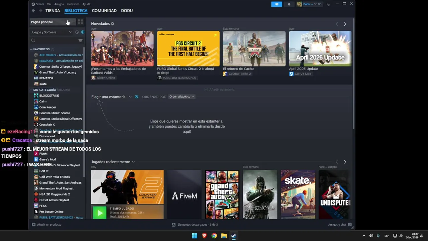Open the Grand Theft Auto V cover art
Screen dimensions: 428x241
pyautogui.click(x=222, y=194)
